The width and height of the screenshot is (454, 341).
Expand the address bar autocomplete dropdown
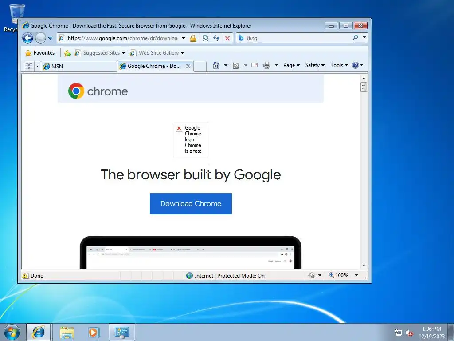[184, 38]
